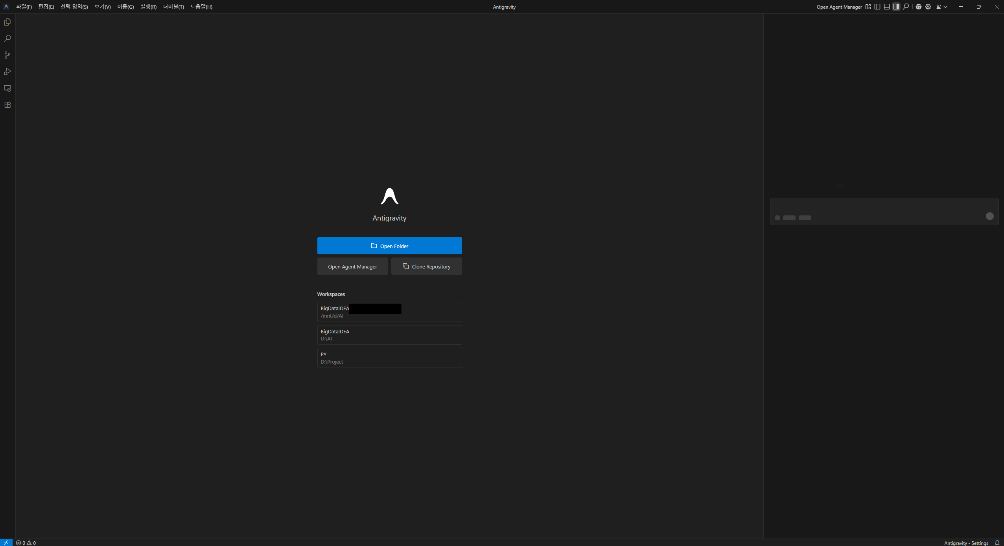The height and width of the screenshot is (546, 1004).
Task: Open the customize layout menu icon
Action: click(868, 7)
